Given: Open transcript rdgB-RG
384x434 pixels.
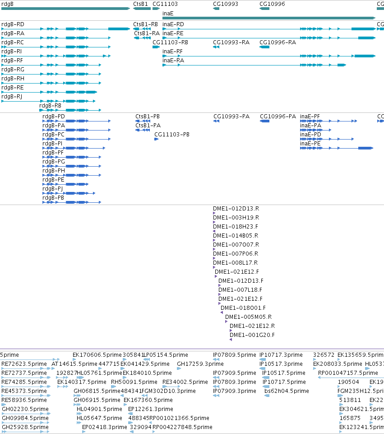Looking at the screenshot, I should pyautogui.click(x=13, y=70).
